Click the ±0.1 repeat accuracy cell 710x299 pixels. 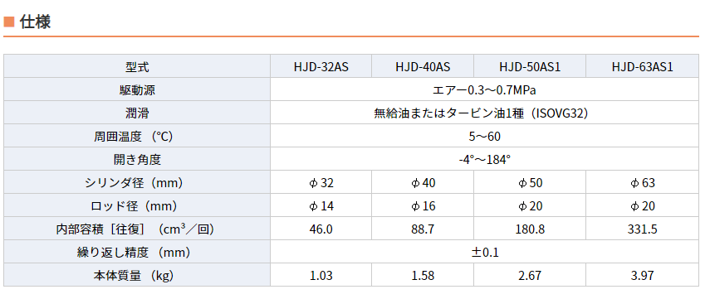[x=484, y=252]
